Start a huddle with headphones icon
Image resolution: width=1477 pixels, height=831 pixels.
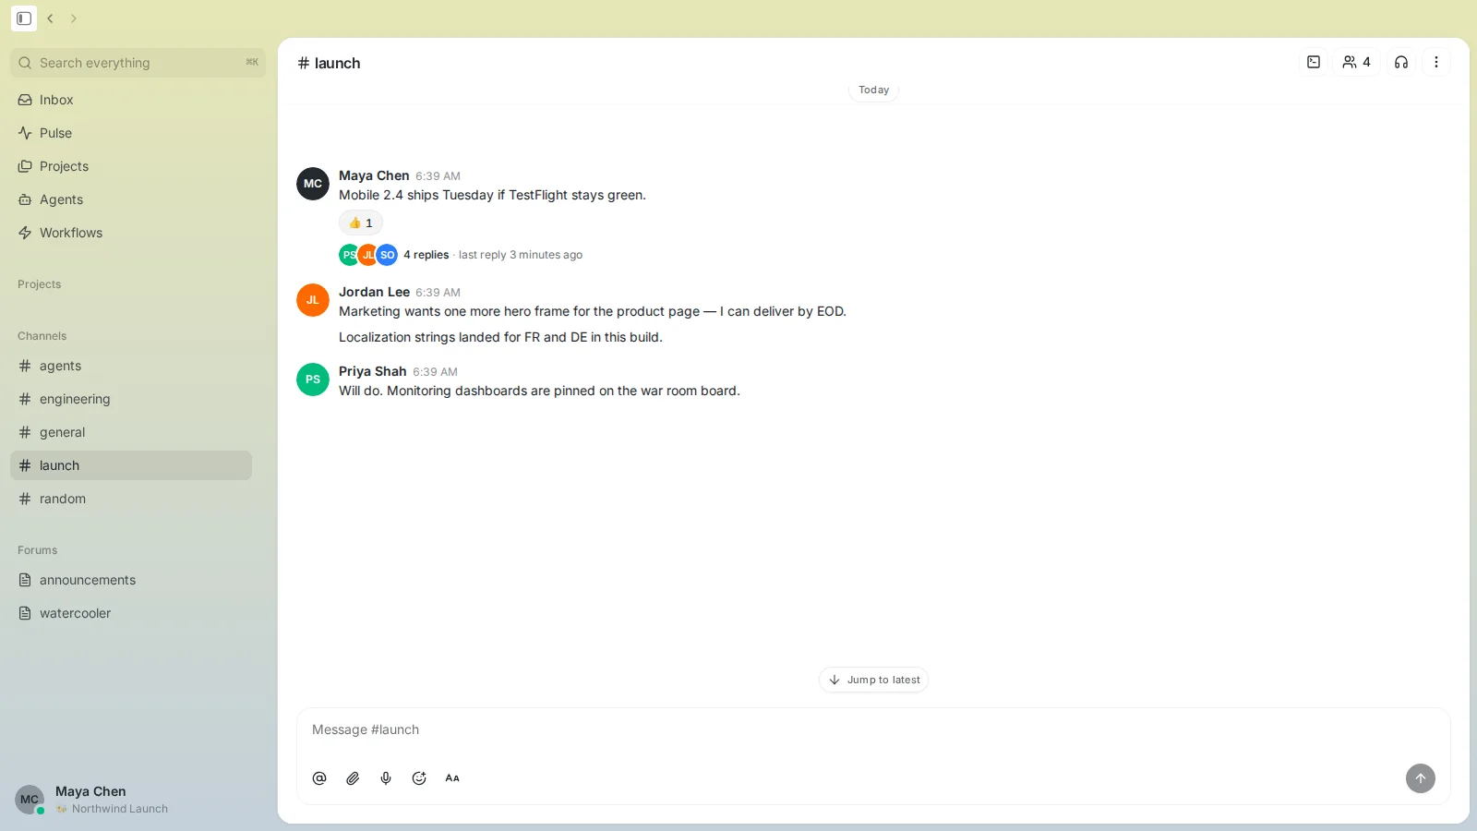[1401, 62]
